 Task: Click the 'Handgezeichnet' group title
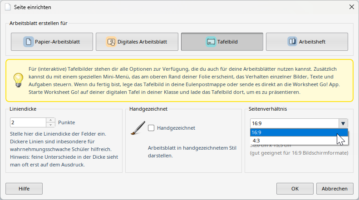[148, 109]
